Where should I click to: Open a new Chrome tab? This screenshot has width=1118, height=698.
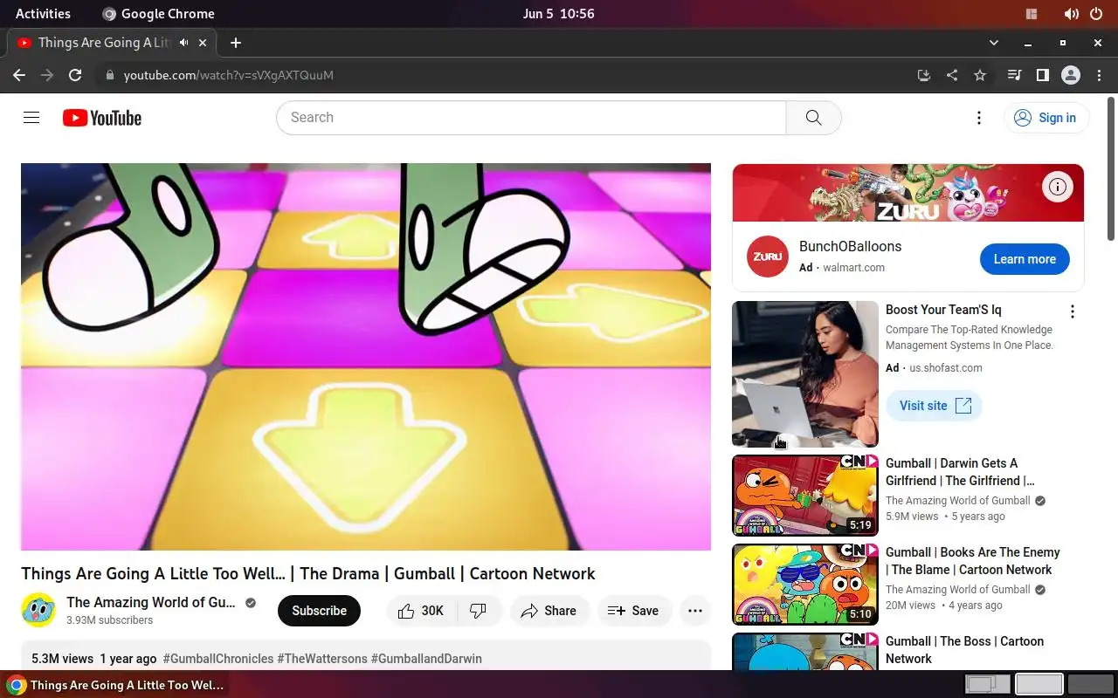point(236,42)
